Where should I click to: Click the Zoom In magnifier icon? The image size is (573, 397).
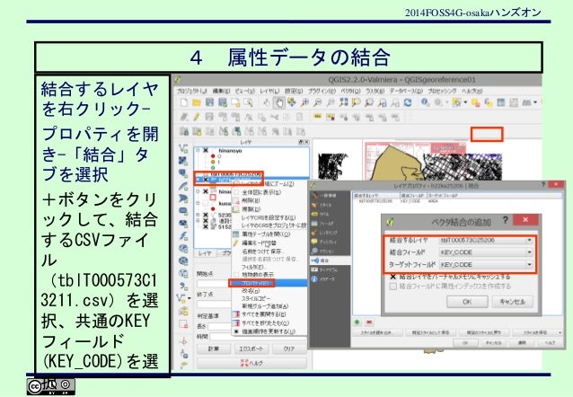click(x=304, y=102)
